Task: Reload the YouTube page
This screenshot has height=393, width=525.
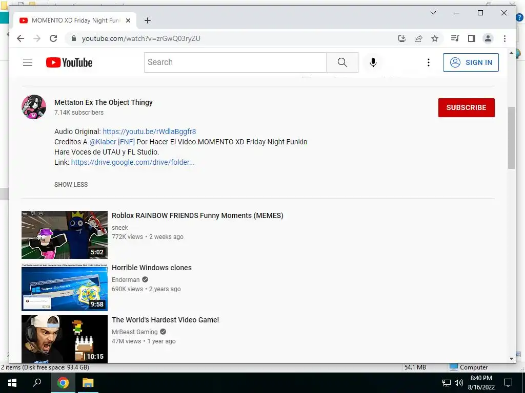Action: pos(53,38)
